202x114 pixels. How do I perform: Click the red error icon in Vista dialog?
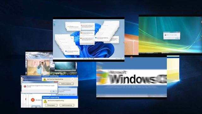[165, 35]
